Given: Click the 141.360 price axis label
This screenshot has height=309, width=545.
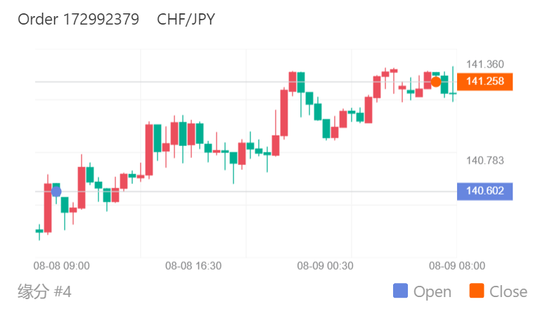Looking at the screenshot, I should pyautogui.click(x=485, y=65).
